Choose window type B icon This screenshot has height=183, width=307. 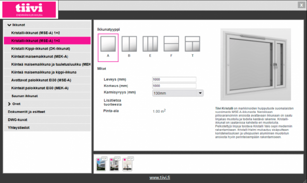tap(129, 44)
